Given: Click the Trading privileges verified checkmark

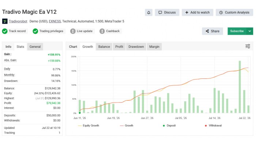Looking at the screenshot, I should coord(35,31).
